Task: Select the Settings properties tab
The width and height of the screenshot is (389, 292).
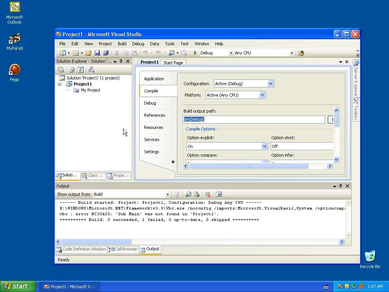Action: click(x=151, y=152)
